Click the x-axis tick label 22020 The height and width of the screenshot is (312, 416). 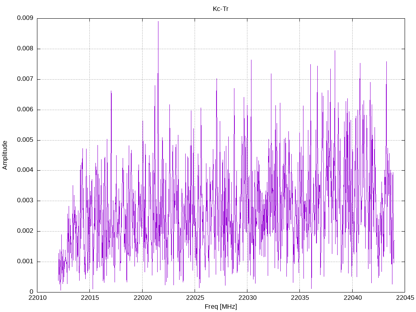[143, 298]
